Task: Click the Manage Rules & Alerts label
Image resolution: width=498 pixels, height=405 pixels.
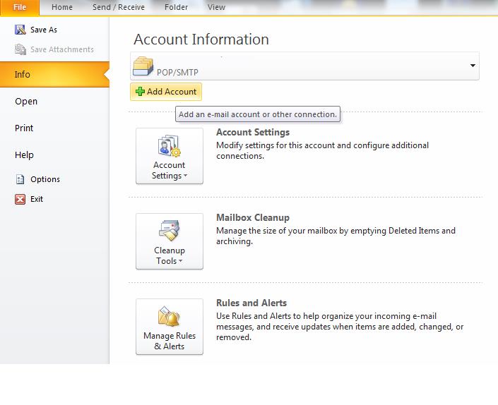Action: (170, 341)
